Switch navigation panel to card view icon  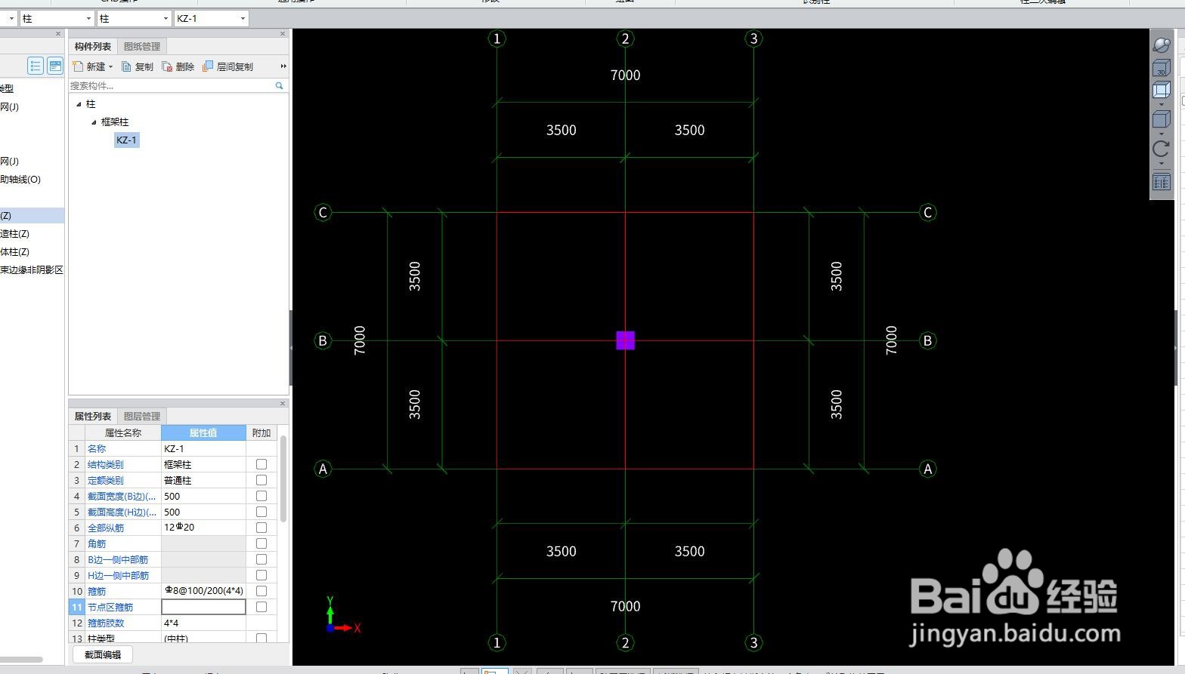coord(55,66)
